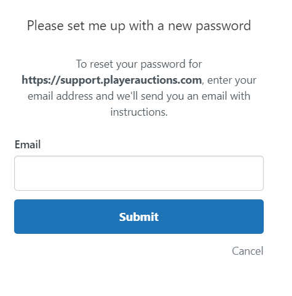Click the 'enter your' text after URL
The height and width of the screenshot is (296, 292).
232,80
